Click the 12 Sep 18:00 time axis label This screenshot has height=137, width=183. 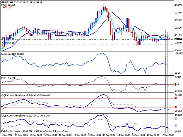(65, 135)
